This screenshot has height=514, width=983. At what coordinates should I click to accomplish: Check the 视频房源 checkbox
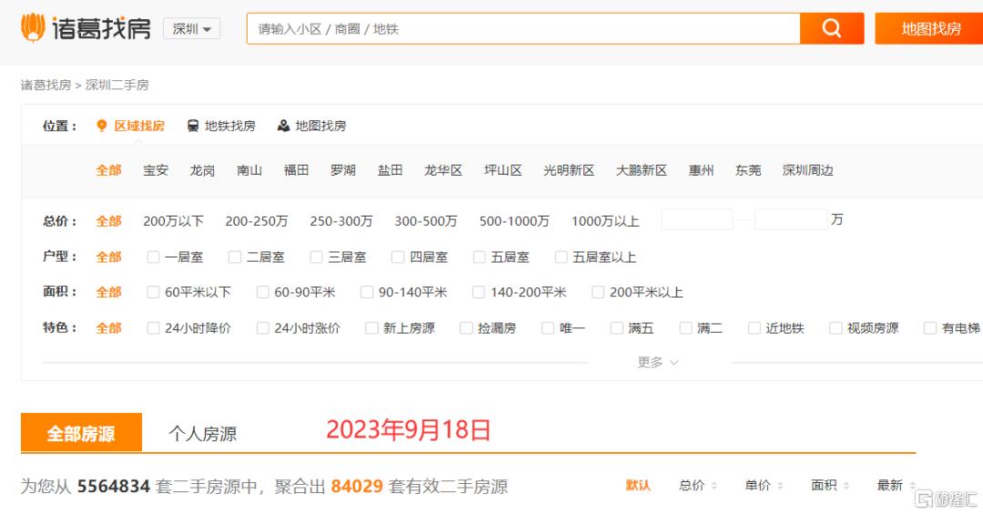point(836,328)
